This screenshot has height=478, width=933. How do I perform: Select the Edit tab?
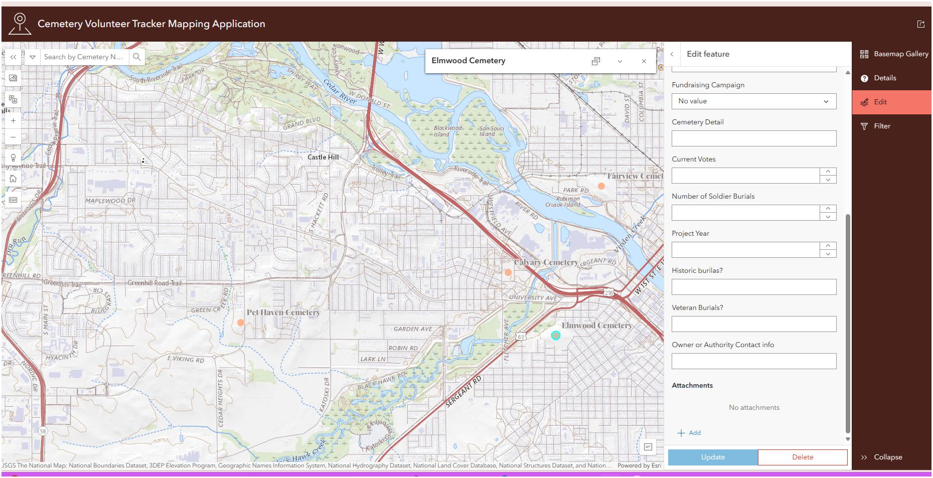point(892,102)
